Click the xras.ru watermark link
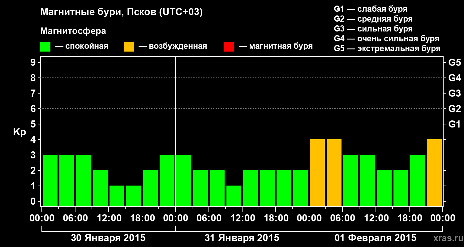 [447, 238]
